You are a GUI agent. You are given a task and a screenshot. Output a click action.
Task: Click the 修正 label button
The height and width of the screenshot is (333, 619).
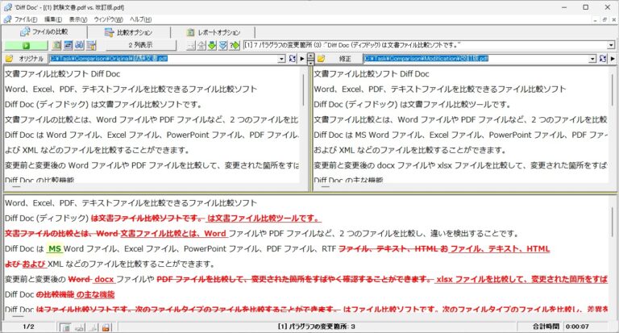coord(345,59)
